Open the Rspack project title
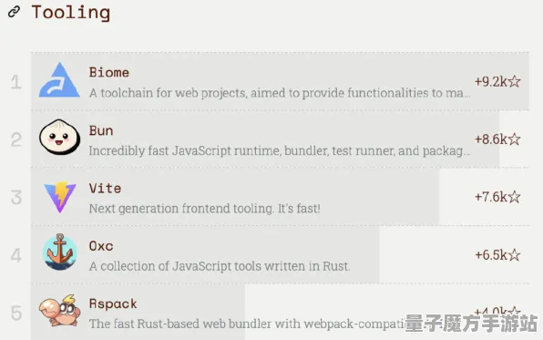 pyautogui.click(x=113, y=304)
